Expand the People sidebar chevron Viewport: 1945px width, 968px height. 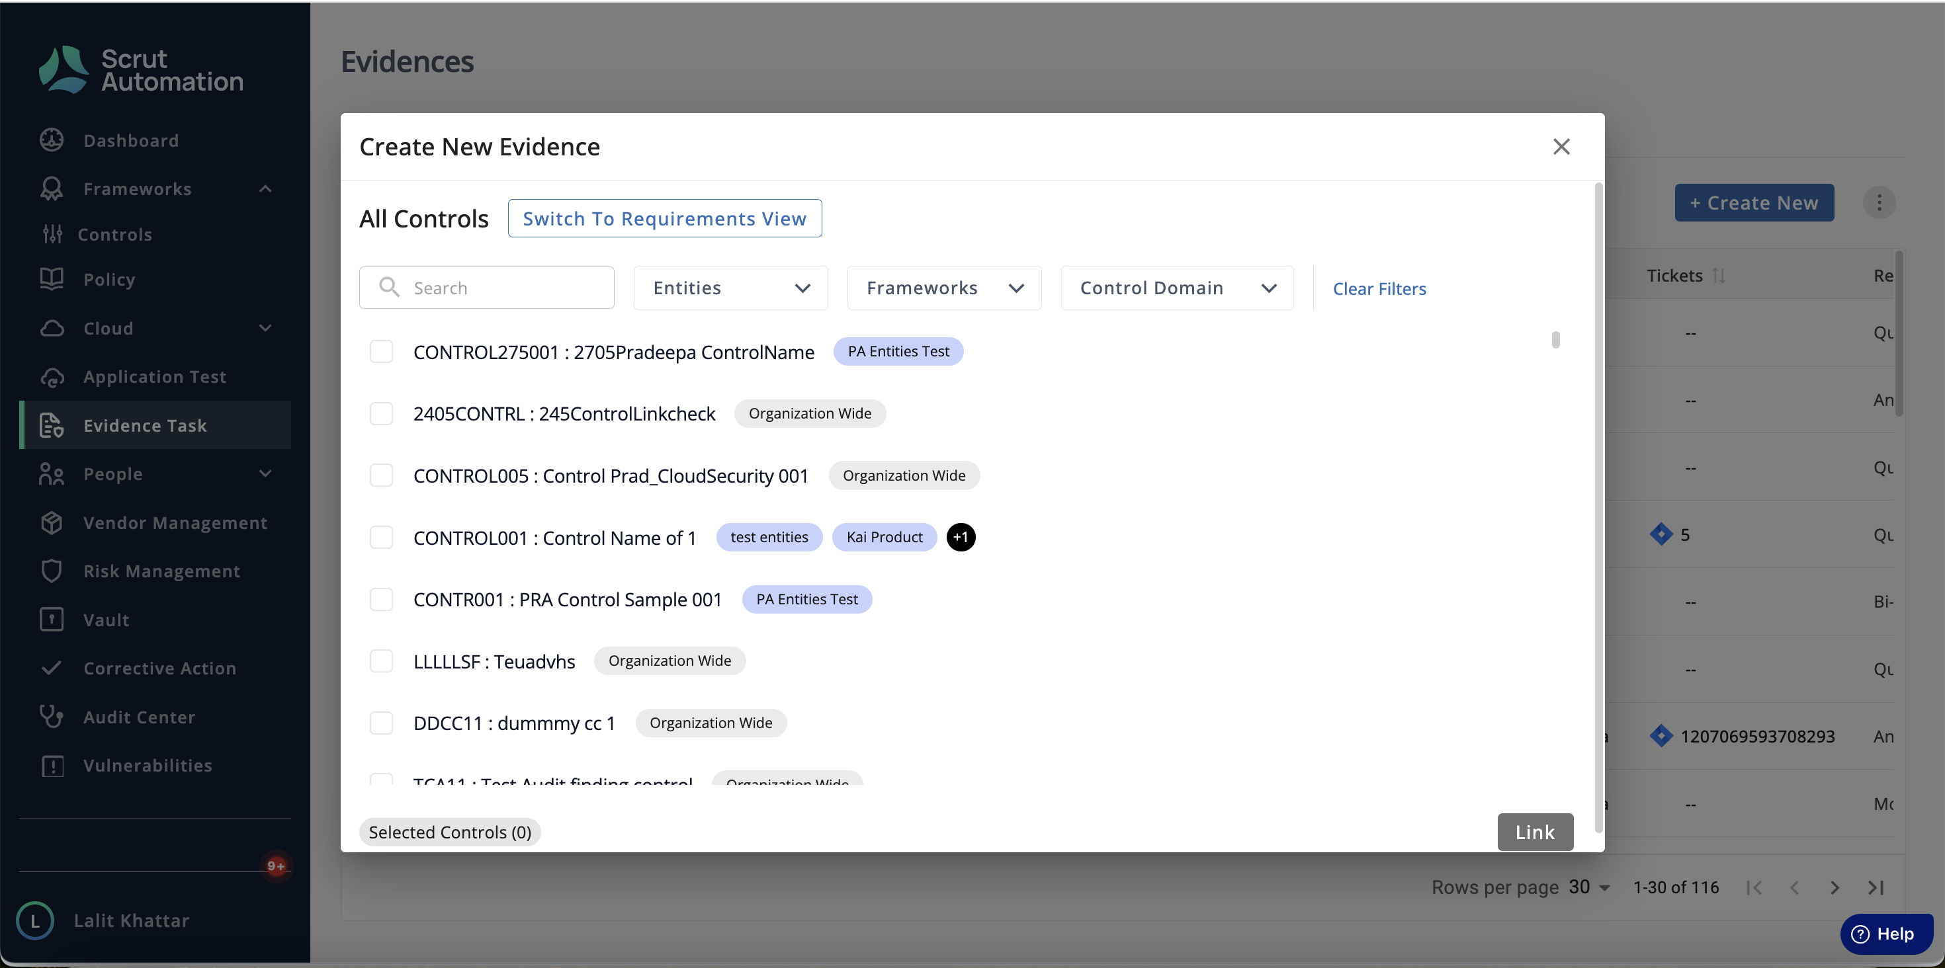tap(265, 474)
